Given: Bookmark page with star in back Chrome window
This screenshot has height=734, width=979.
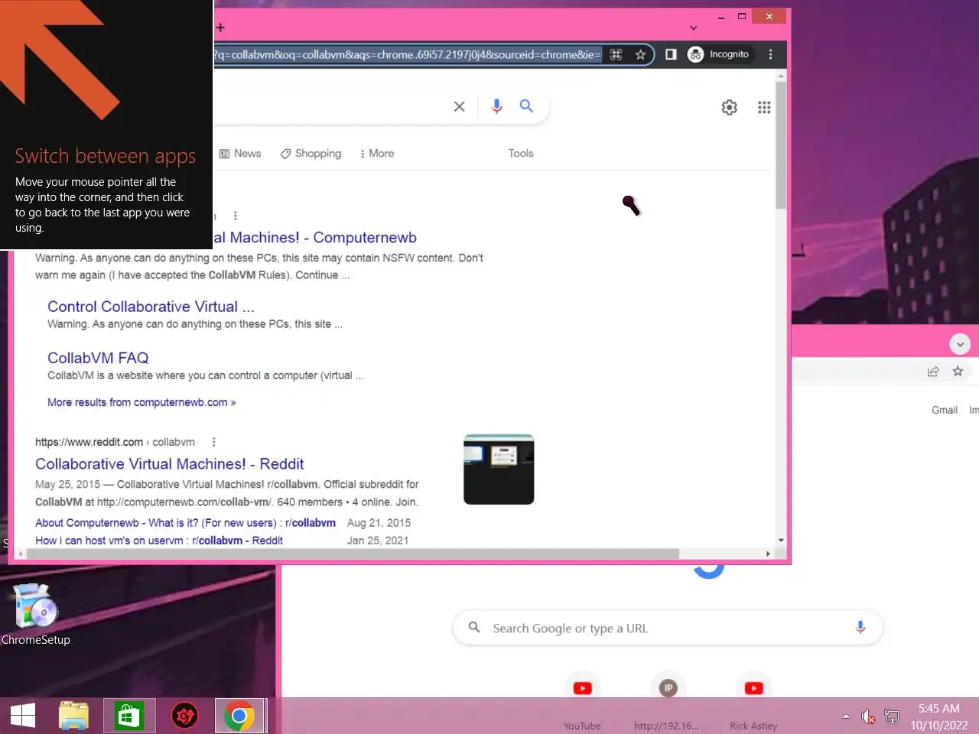Looking at the screenshot, I should coord(958,372).
